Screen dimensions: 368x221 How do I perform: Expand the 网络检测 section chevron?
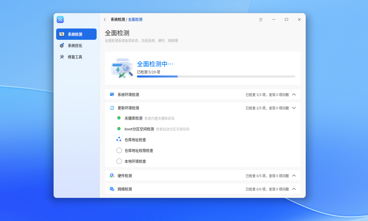pos(294,189)
